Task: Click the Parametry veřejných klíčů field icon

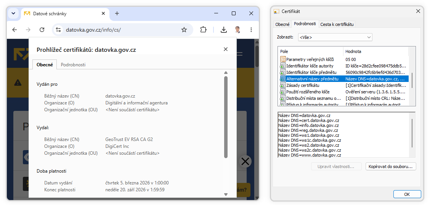Action: [x=283, y=59]
